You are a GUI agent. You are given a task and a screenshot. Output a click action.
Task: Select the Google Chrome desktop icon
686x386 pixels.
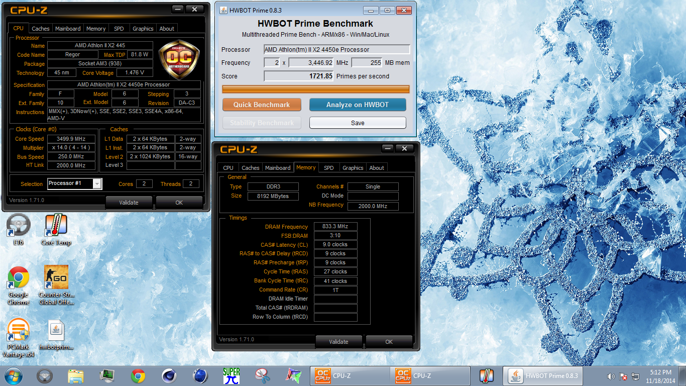coord(19,285)
